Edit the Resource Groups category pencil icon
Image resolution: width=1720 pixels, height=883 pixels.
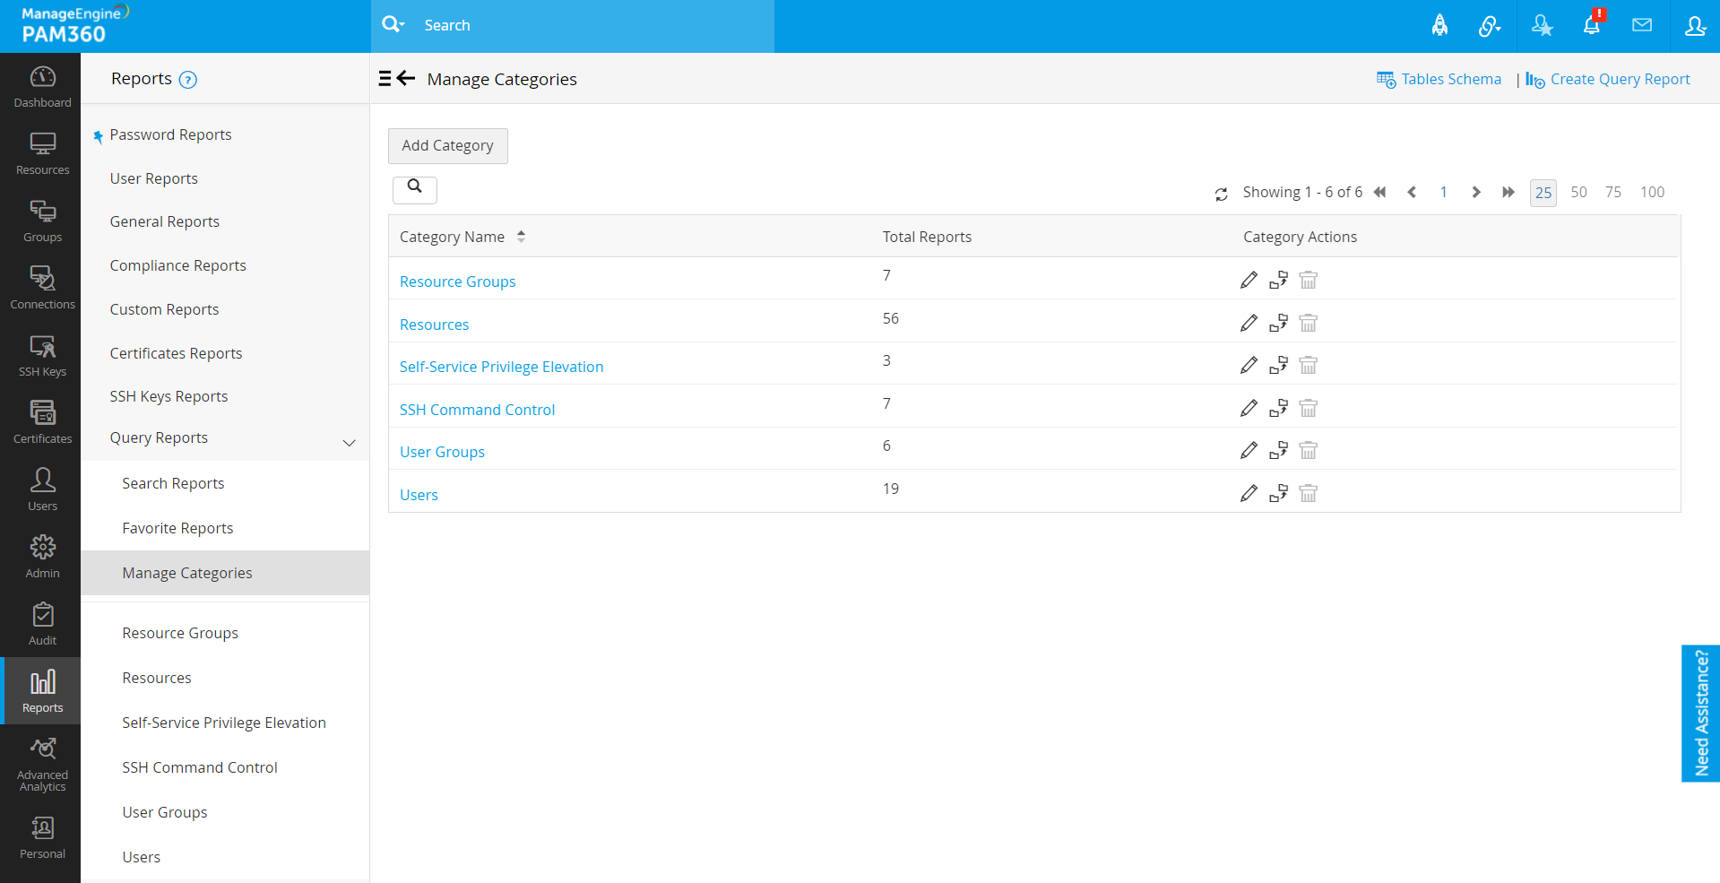[x=1249, y=281]
